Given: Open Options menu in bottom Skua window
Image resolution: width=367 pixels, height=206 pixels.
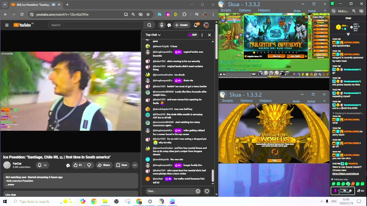Looking at the screenshot, I should [x=246, y=101].
